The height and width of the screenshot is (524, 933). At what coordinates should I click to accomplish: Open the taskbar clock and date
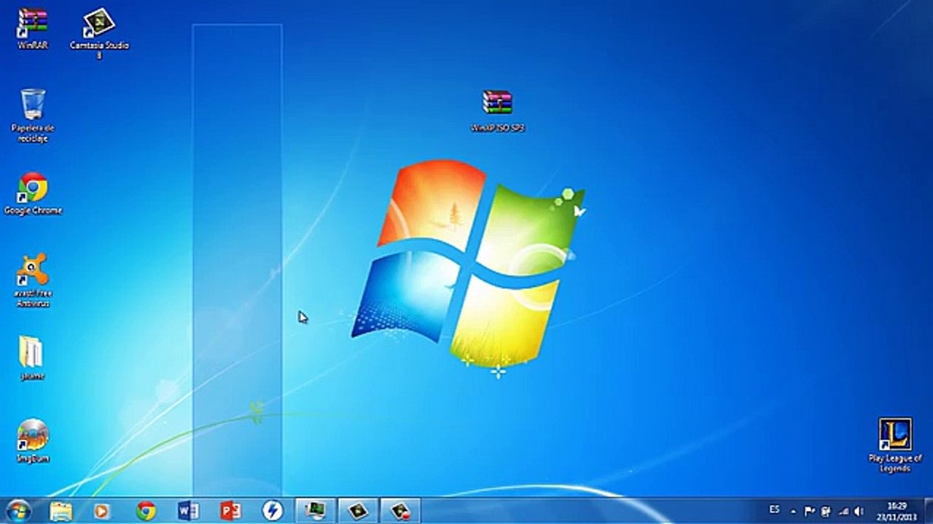point(897,511)
